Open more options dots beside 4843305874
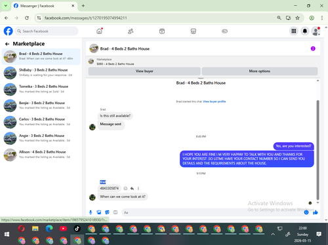The width and height of the screenshot is (328, 245). pos(138,188)
